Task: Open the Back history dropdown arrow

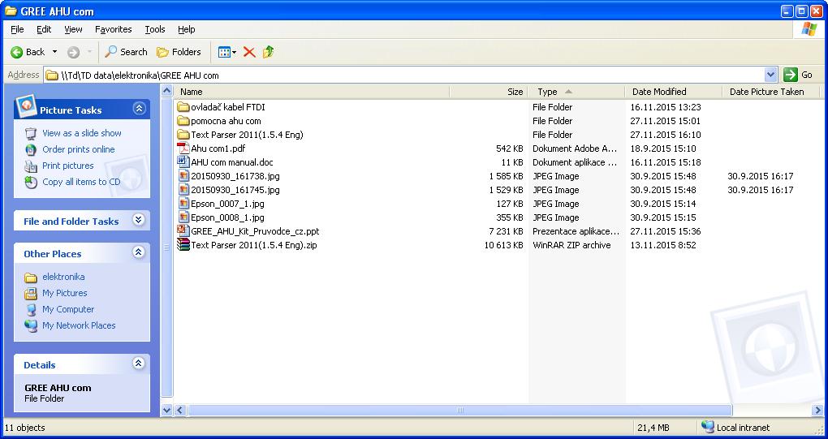Action: coord(54,52)
